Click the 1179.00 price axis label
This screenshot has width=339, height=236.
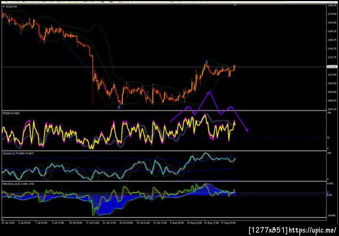[x=332, y=14]
